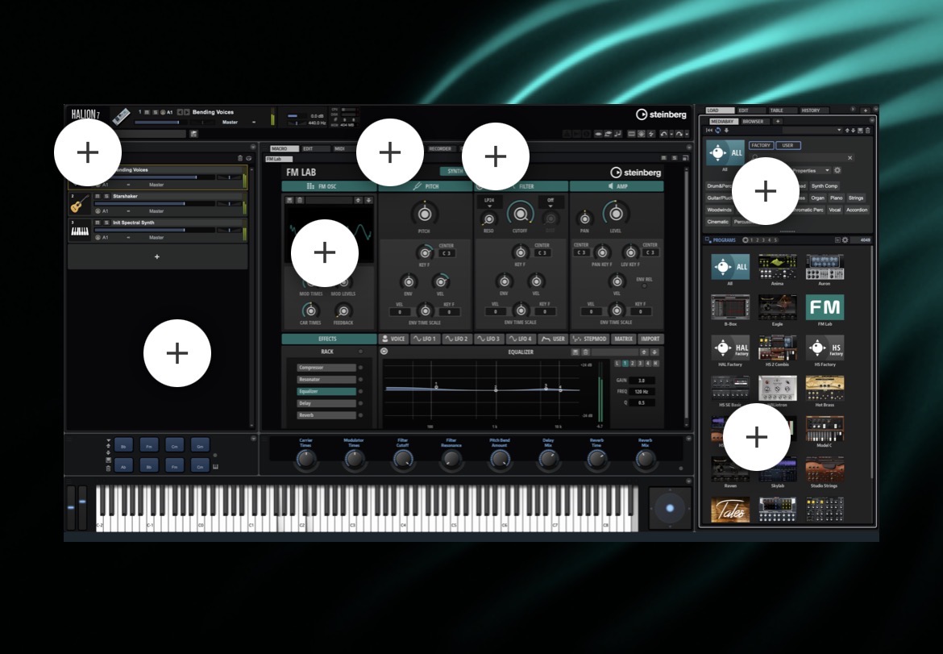Click the USER filter button
Screen dimensions: 943x654
click(x=787, y=145)
